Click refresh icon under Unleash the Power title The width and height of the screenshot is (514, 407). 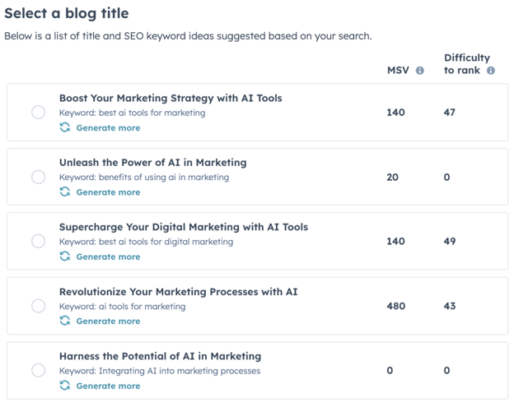(x=65, y=192)
